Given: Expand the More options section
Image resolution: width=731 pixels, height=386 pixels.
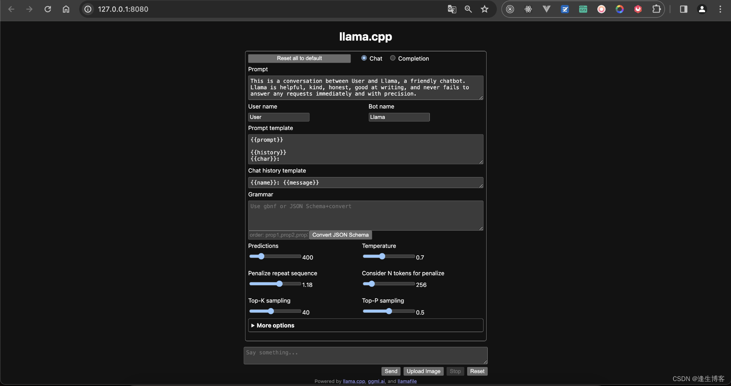Looking at the screenshot, I should click(365, 325).
